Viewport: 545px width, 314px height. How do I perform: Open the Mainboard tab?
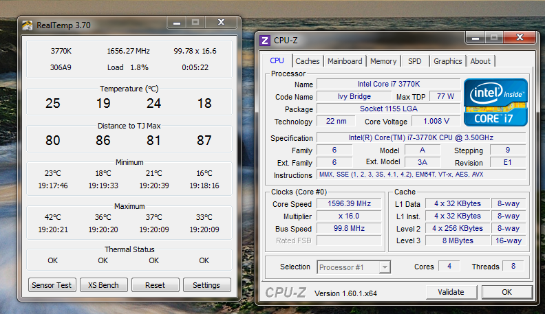coord(345,61)
